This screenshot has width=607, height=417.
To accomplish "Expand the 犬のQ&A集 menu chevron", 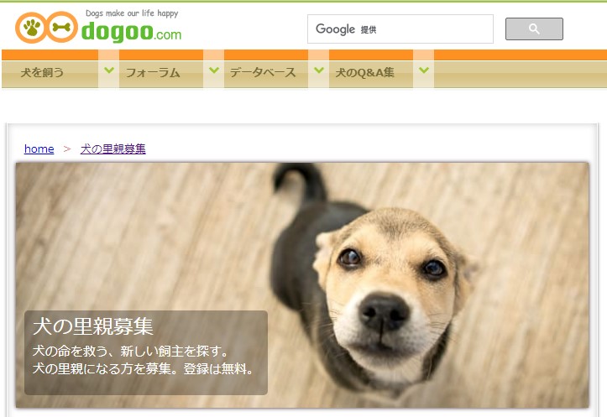I will 423,70.
